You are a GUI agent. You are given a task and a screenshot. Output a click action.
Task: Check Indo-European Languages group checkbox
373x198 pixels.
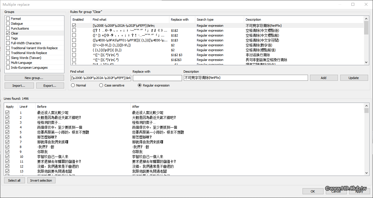tap(8, 68)
